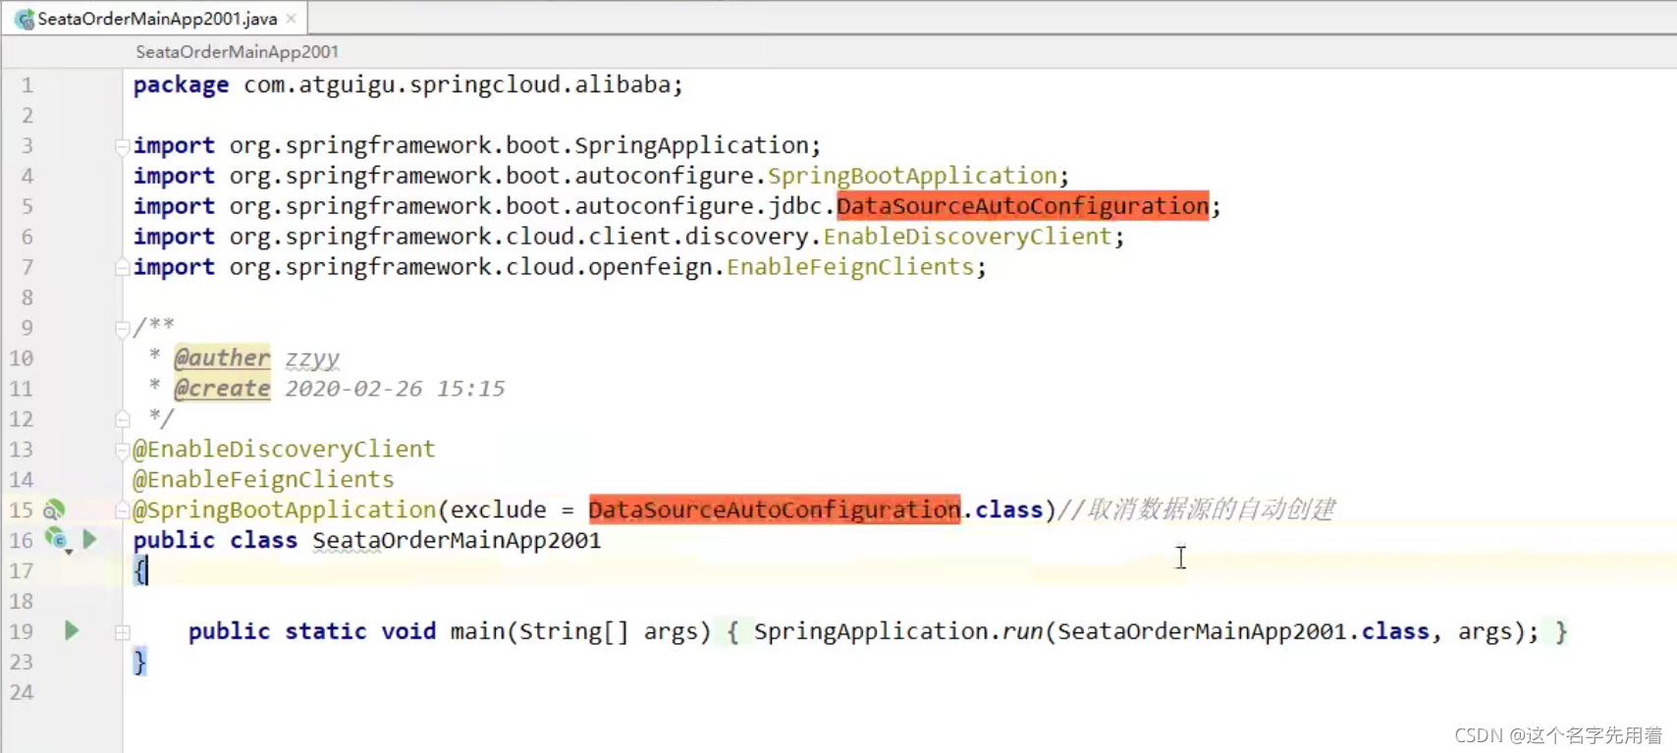1677x753 pixels.
Task: Click the fold marker at line 15
Action: tap(122, 511)
